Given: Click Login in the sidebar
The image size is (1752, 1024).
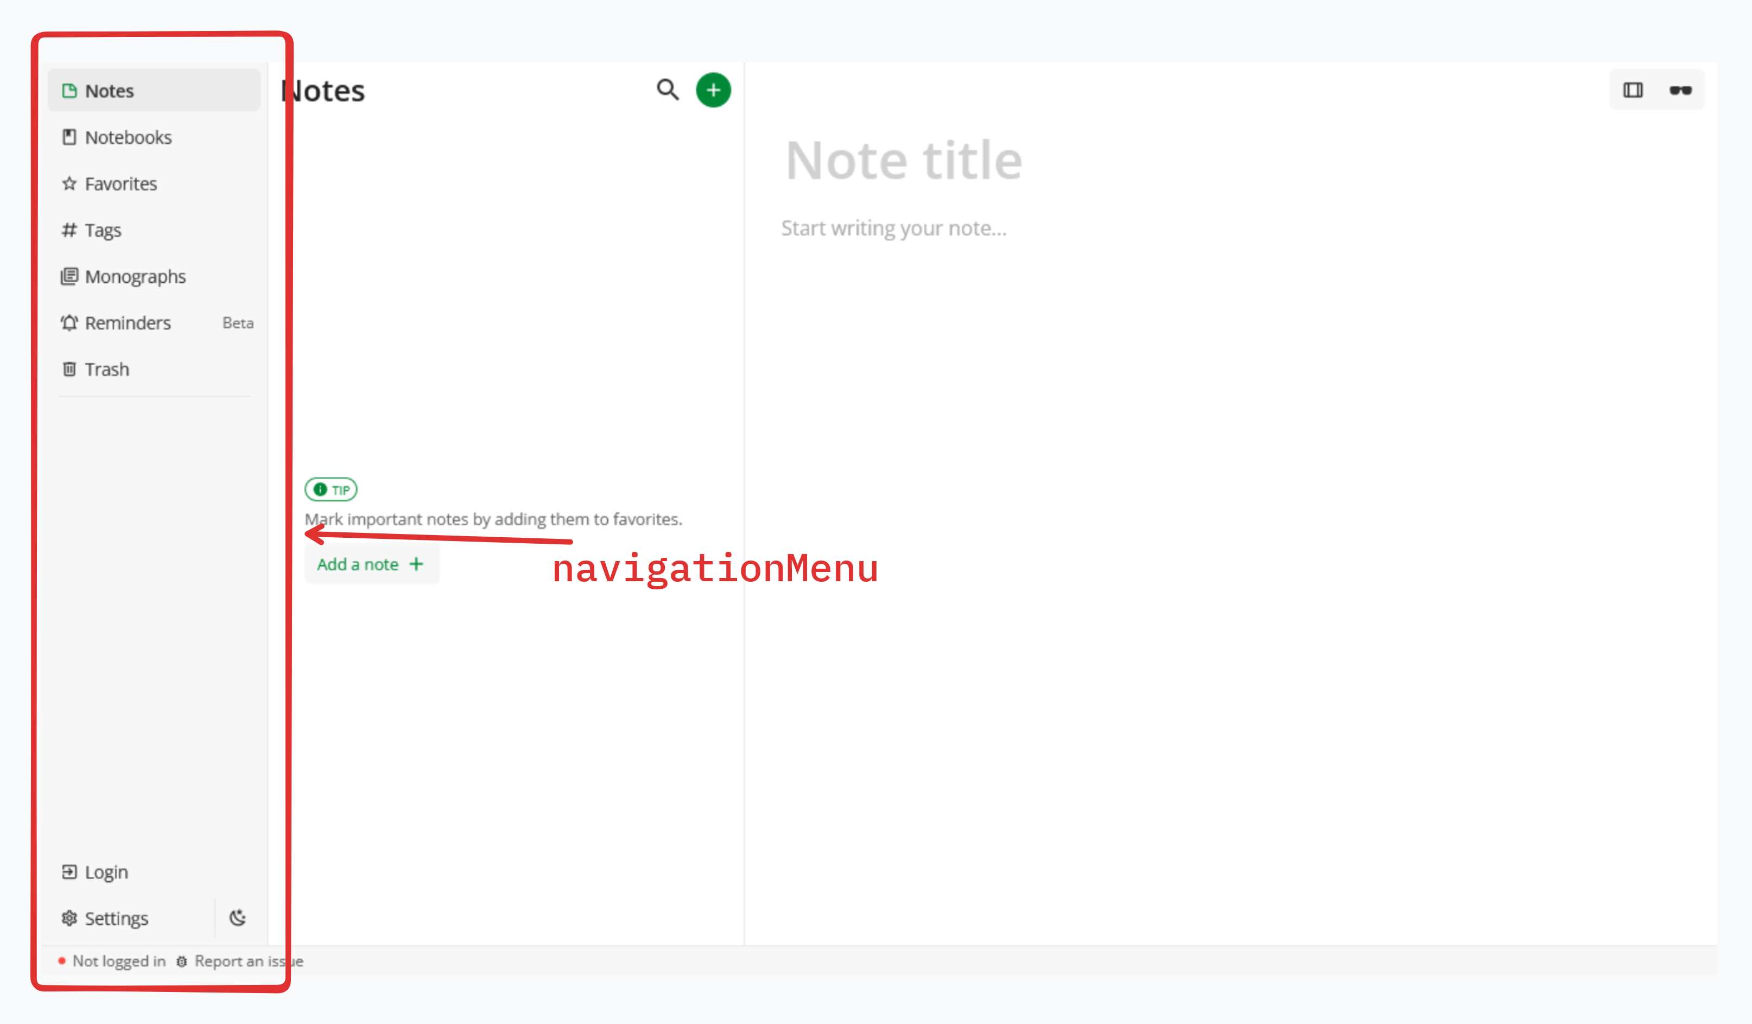Looking at the screenshot, I should (x=106, y=872).
